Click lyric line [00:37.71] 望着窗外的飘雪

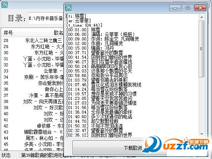(x=95, y=53)
